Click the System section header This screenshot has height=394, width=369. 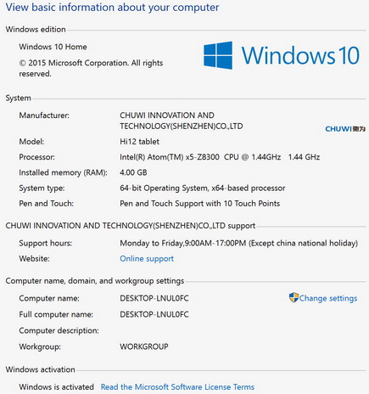(x=19, y=98)
